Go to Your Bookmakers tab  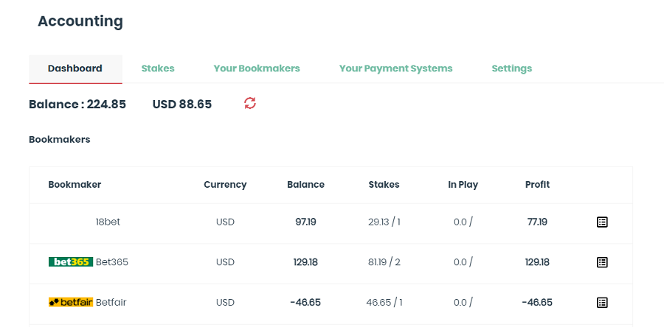[x=257, y=68]
